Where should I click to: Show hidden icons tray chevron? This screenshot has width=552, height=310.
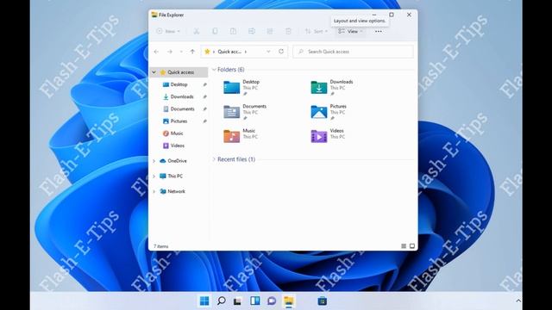point(518,301)
